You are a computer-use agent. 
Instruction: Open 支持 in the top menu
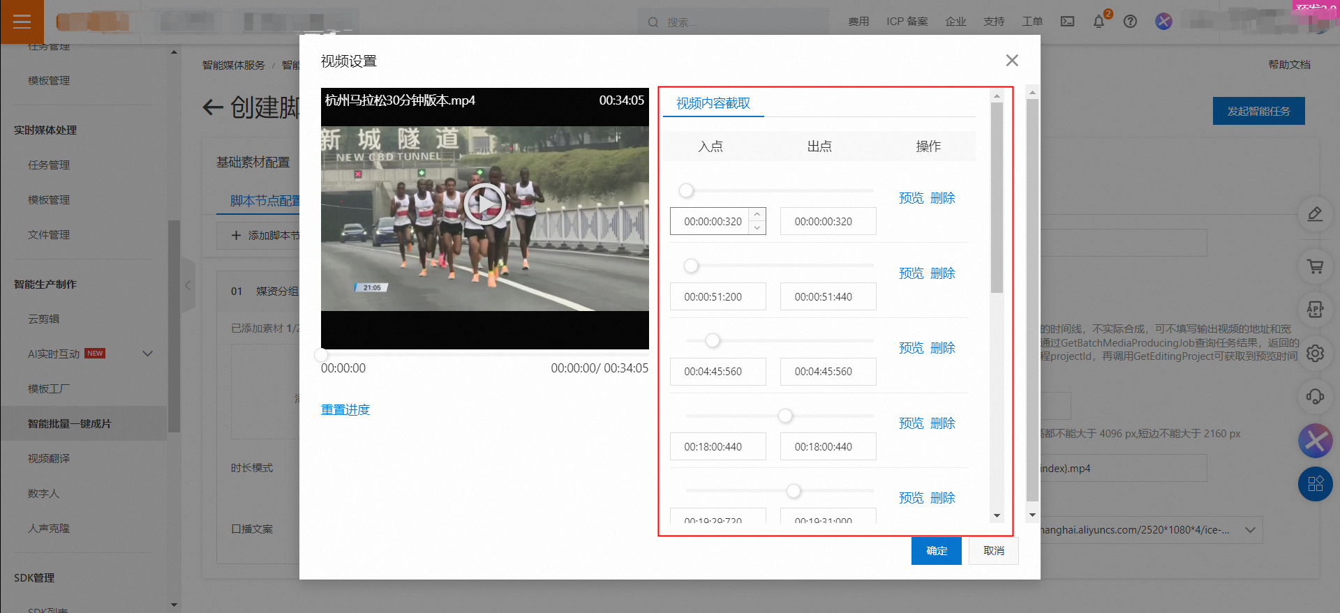pyautogui.click(x=994, y=22)
